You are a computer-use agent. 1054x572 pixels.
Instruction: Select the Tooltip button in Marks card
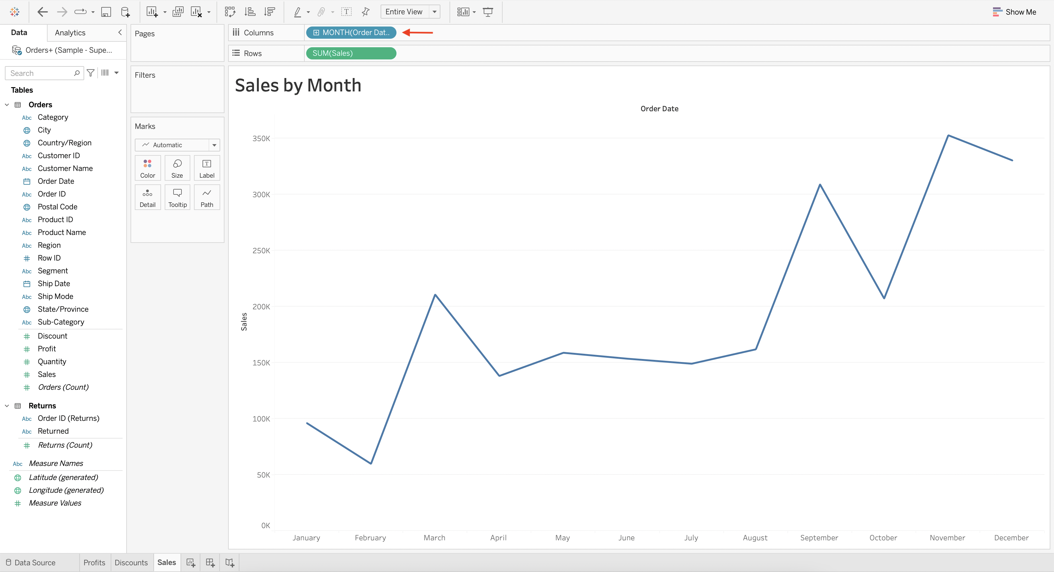pyautogui.click(x=177, y=197)
